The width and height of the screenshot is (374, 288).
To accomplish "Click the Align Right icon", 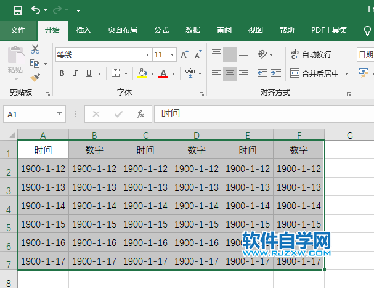I will (243, 73).
